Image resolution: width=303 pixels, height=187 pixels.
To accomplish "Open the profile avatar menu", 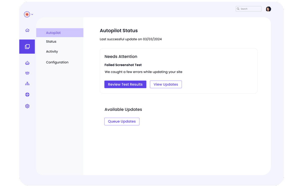I will [268, 9].
